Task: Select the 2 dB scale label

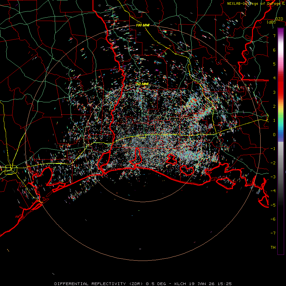Action: tap(274, 106)
